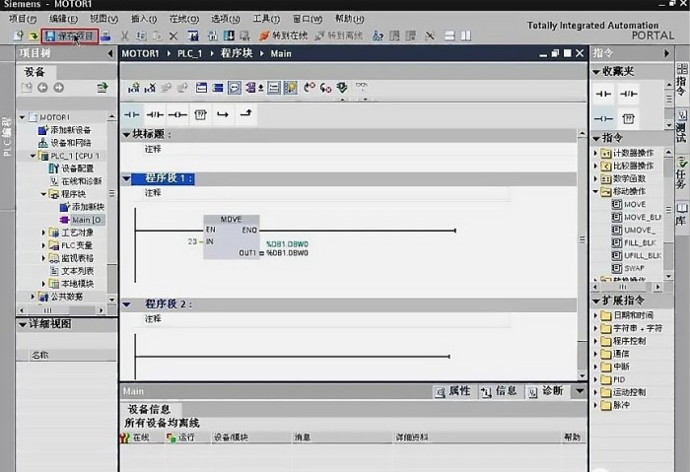Collapse the 移动操作 folder
Image resolution: width=690 pixels, height=472 pixels.
point(595,191)
